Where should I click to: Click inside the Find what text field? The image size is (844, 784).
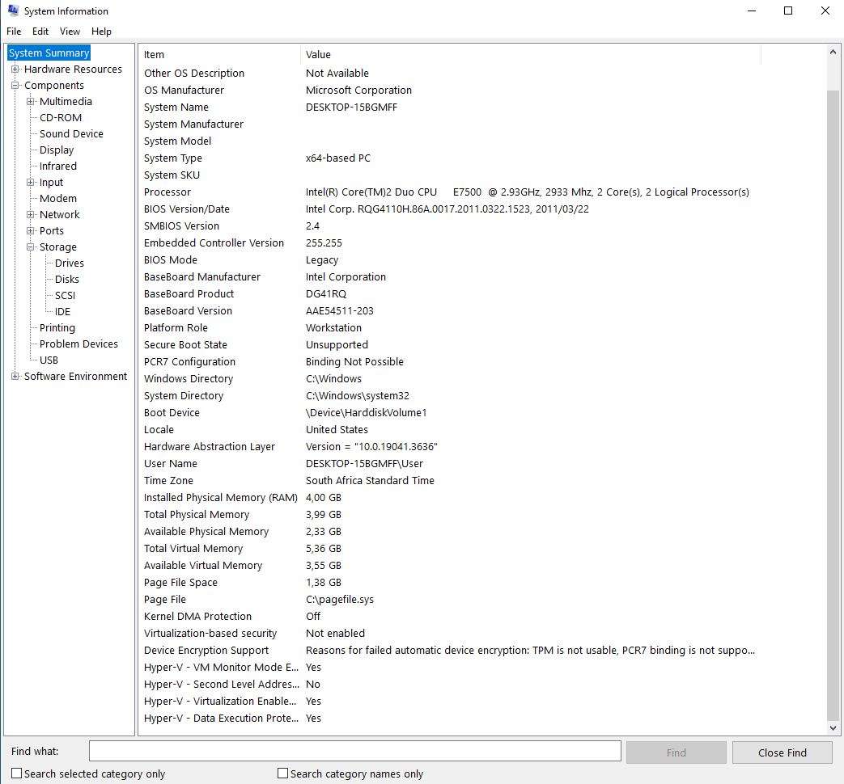point(354,751)
